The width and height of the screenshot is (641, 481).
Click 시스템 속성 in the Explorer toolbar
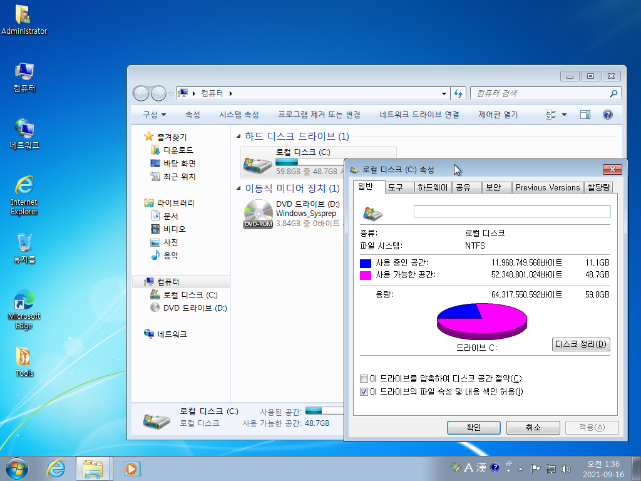tap(239, 115)
